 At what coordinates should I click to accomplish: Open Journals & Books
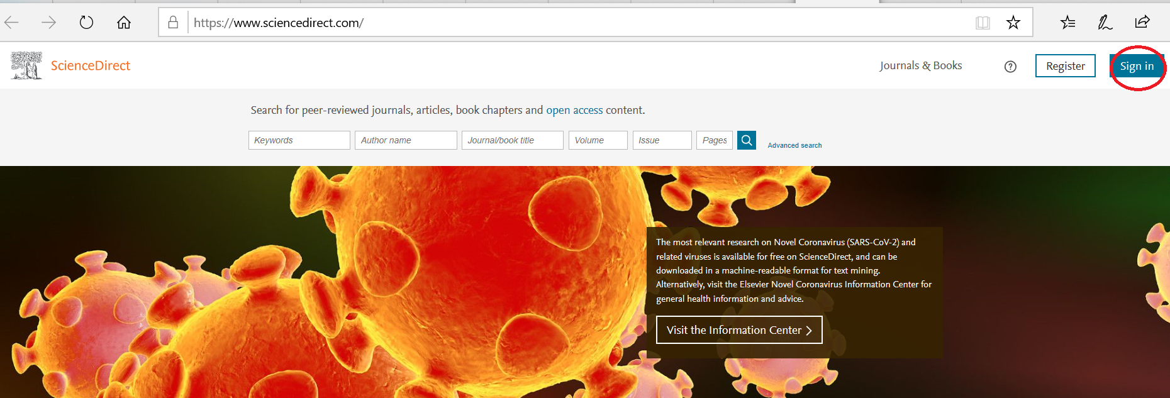(x=921, y=65)
